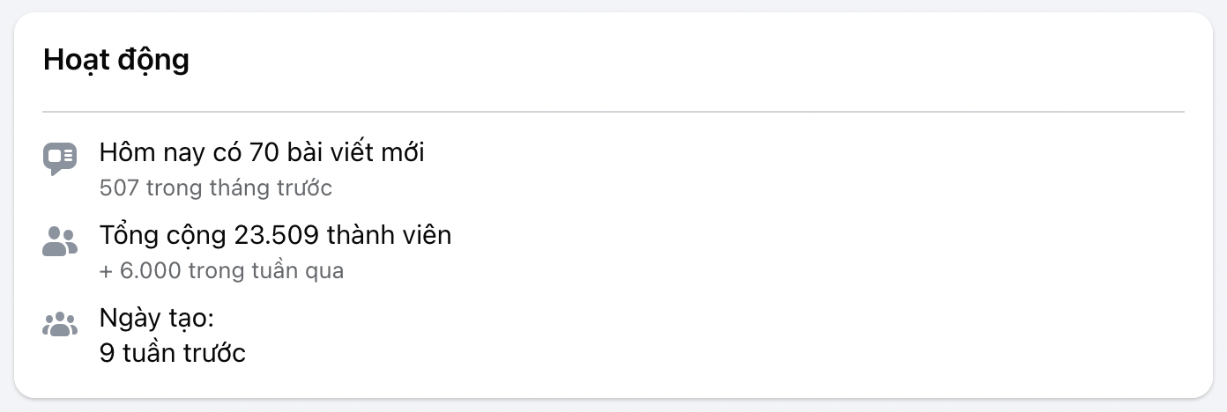
Task: Open the "thành viên" text
Action: [389, 235]
